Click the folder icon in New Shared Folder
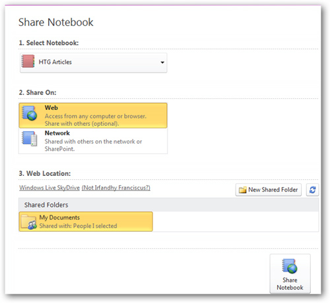This screenshot has width=330, height=303. 242,190
